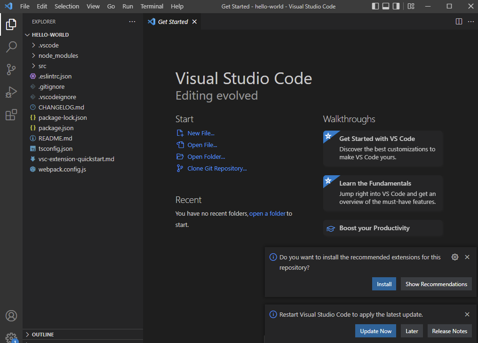Screen dimensions: 478x343
Task: Click the Clone Git Repository icon
Action: (x=180, y=168)
